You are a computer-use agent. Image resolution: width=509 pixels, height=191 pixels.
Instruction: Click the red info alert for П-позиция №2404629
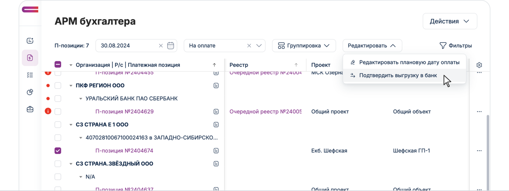(48, 111)
